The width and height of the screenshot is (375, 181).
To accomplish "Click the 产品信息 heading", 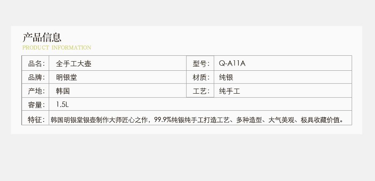I will (x=42, y=37).
